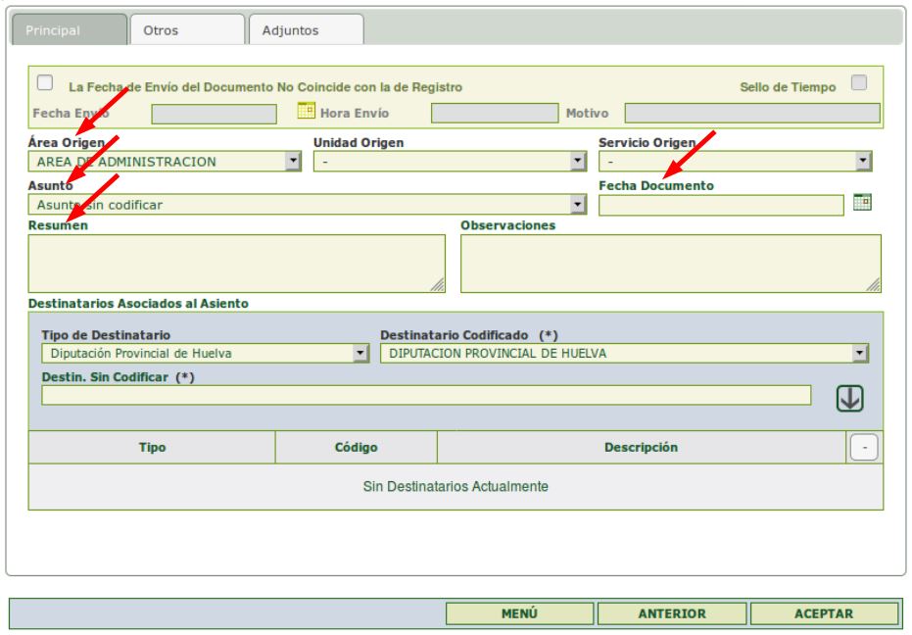Click the 'Sin Destinatarios Actualmente' message
This screenshot has height=635, width=912.
(x=456, y=487)
